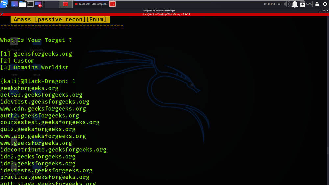The width and height of the screenshot is (329, 185).
Task: Click www.cdn.geeksforgeeks.org output line
Action: pyautogui.click(x=43, y=109)
